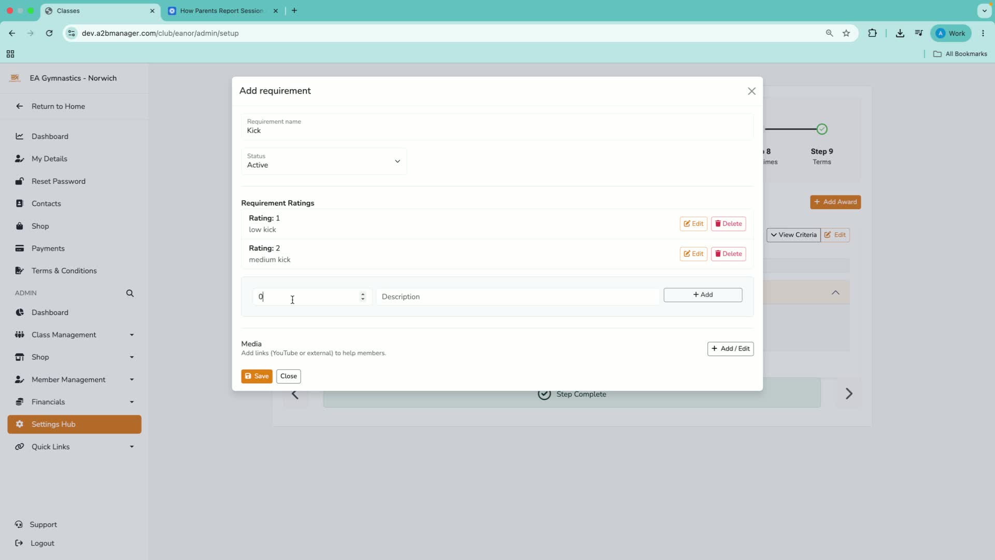Image resolution: width=995 pixels, height=560 pixels.
Task: Go to previous step with left chevron
Action: [x=295, y=395]
